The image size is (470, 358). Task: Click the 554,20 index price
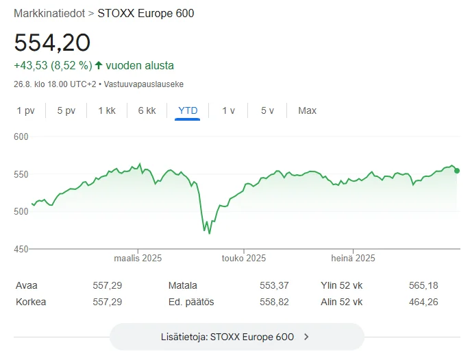(52, 43)
